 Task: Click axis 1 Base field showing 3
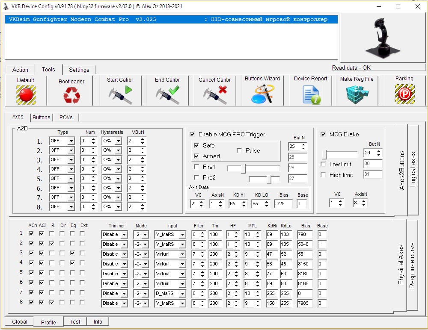(x=322, y=235)
